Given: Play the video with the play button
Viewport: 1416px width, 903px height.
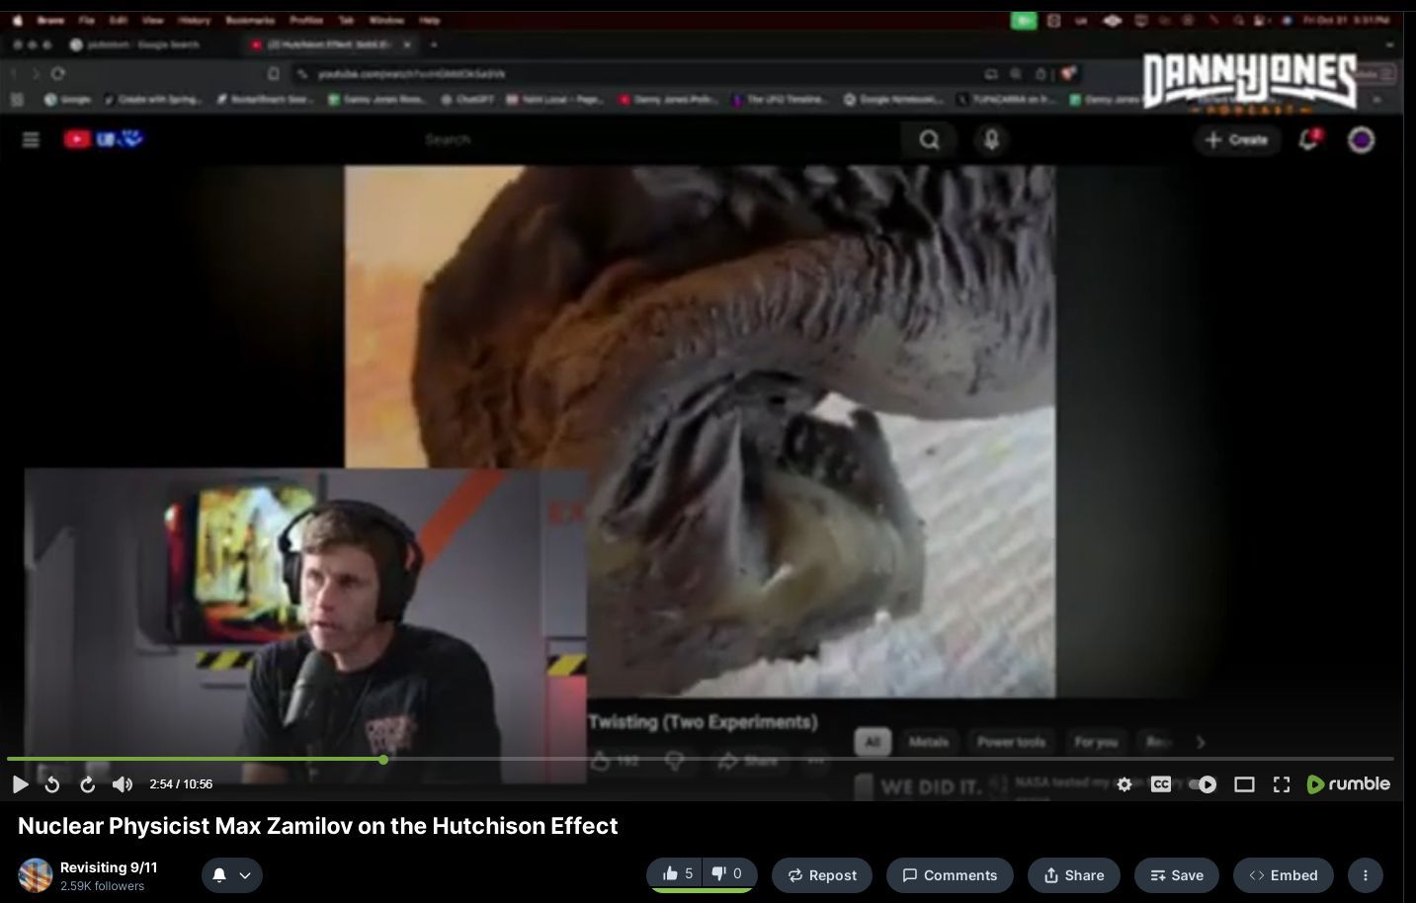Looking at the screenshot, I should point(20,784).
